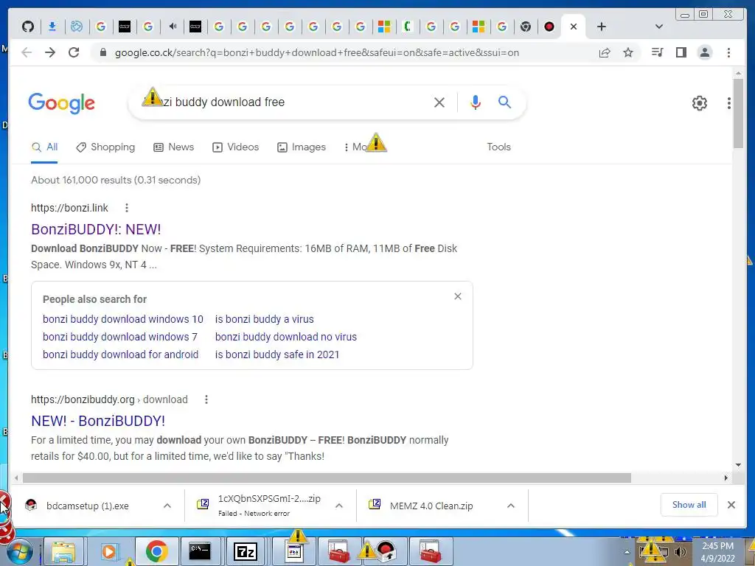Go back to the previous page

click(27, 52)
